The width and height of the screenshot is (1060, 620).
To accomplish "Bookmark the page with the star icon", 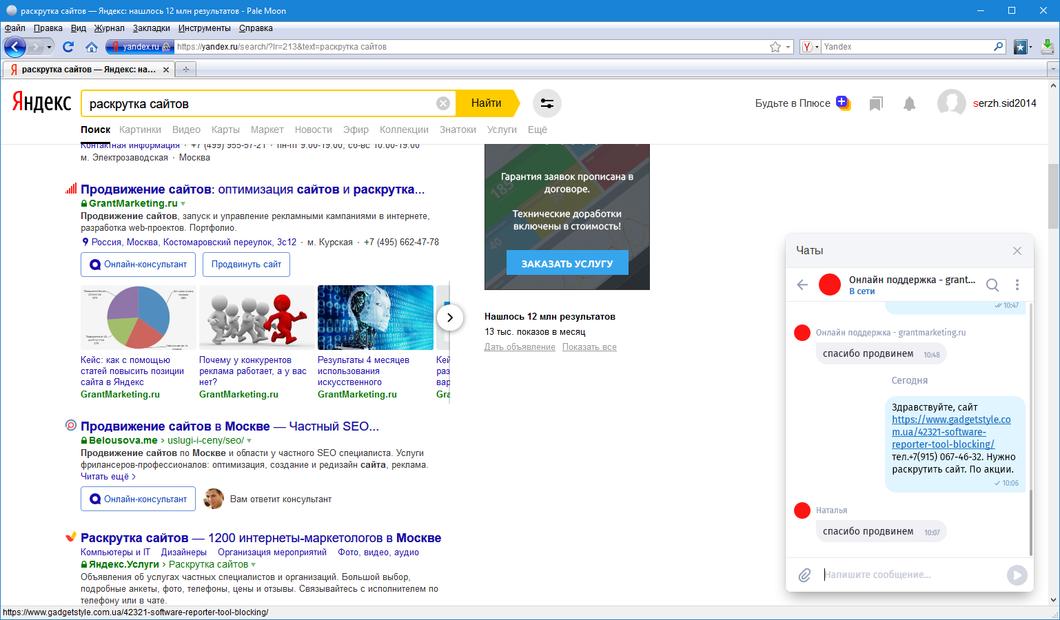I will pyautogui.click(x=775, y=47).
